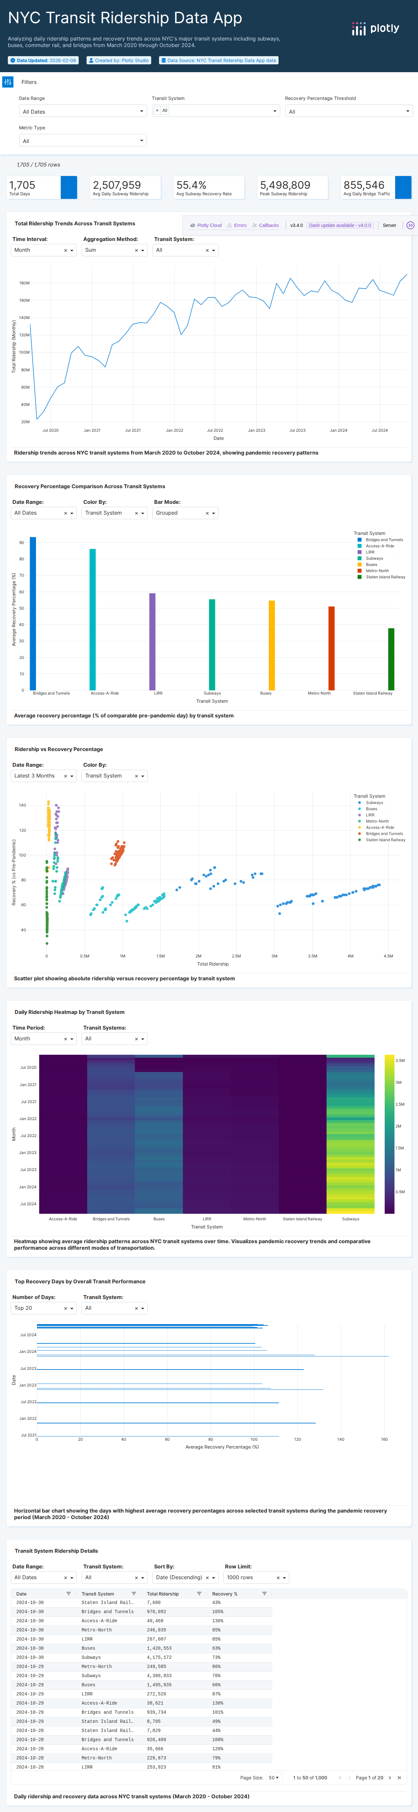The image size is (418, 1812).
Task: Click the 'Created by: Plotly Studio' badge
Action: (x=118, y=60)
